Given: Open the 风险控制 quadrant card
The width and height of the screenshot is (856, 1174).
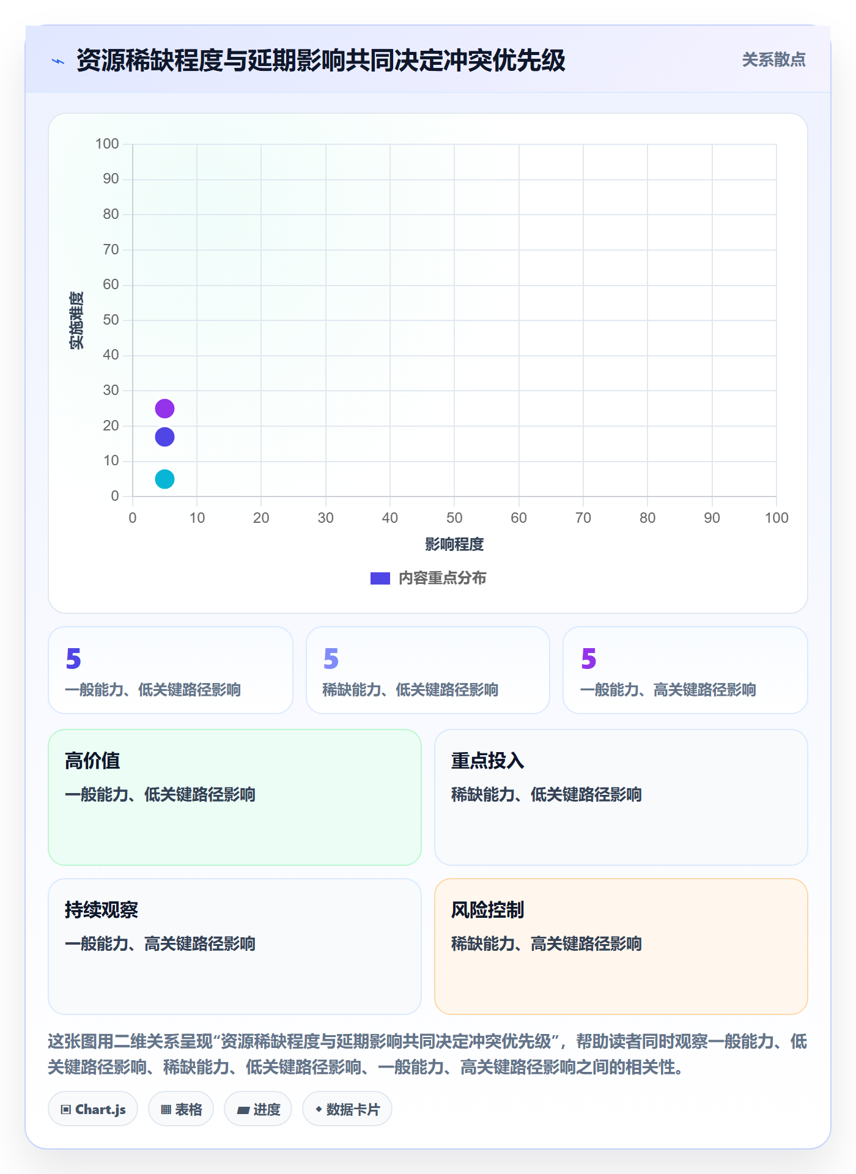Looking at the screenshot, I should click(x=621, y=947).
